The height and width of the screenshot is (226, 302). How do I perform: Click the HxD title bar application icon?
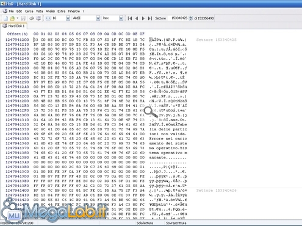tap(2, 4)
